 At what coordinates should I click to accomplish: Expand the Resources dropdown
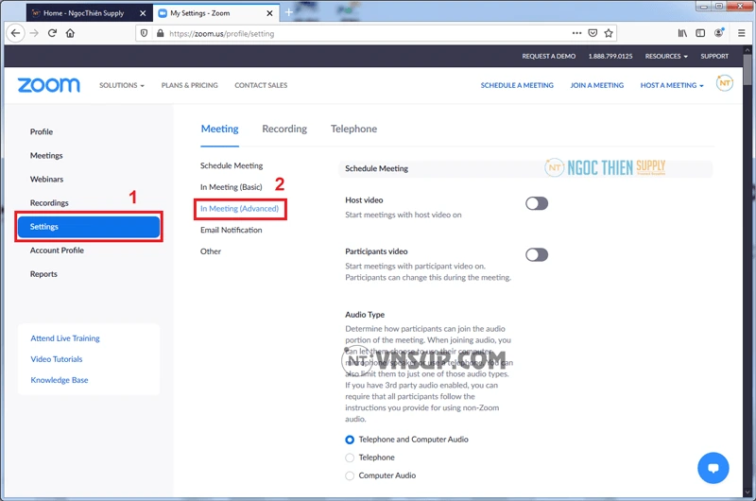point(666,56)
